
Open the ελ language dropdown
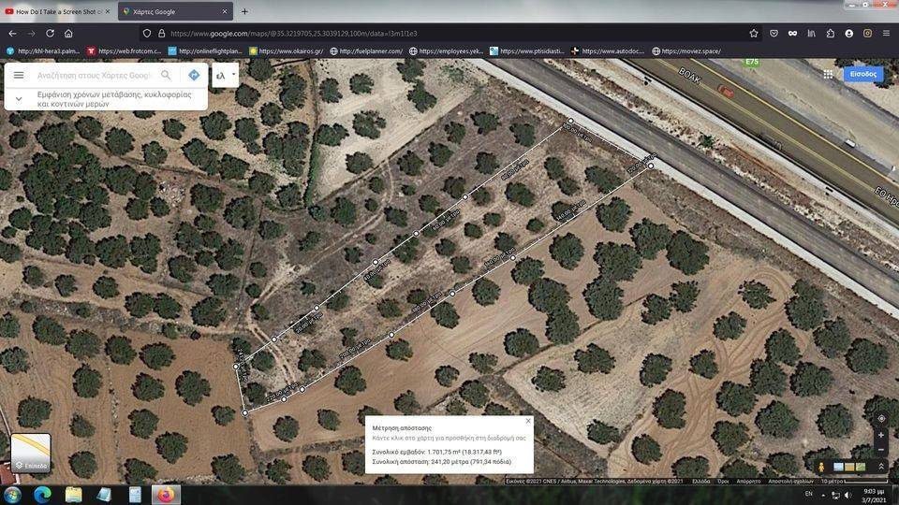[x=225, y=75]
